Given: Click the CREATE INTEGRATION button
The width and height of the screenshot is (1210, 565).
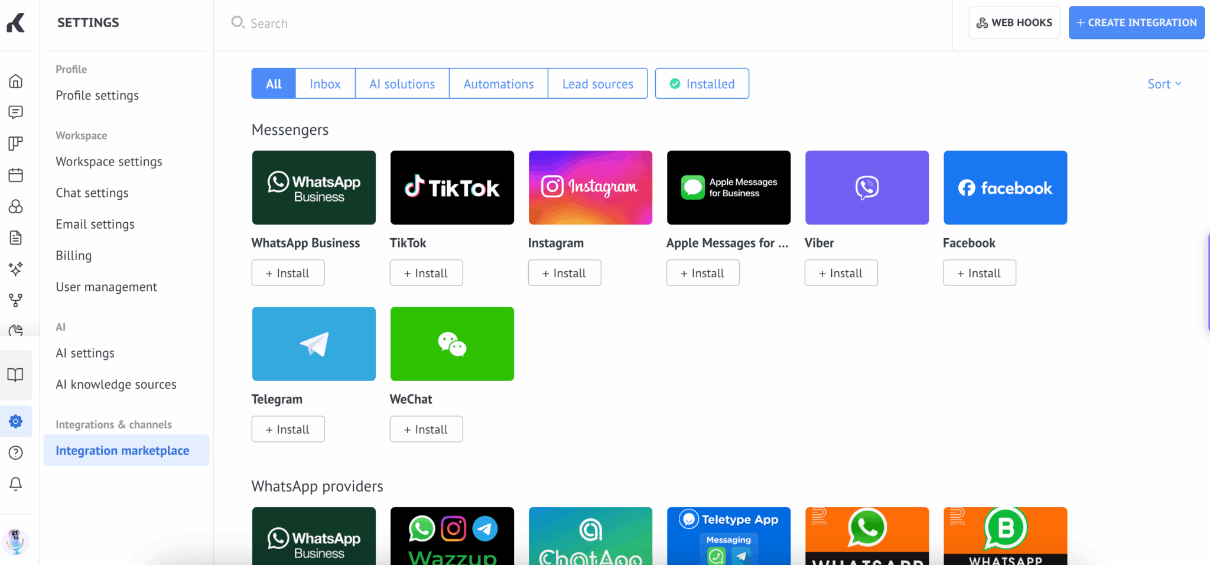Looking at the screenshot, I should coord(1136,22).
